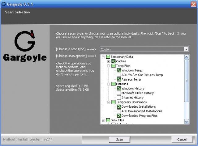Click the Cancel button
This screenshot has height=146, width=198.
[182, 140]
